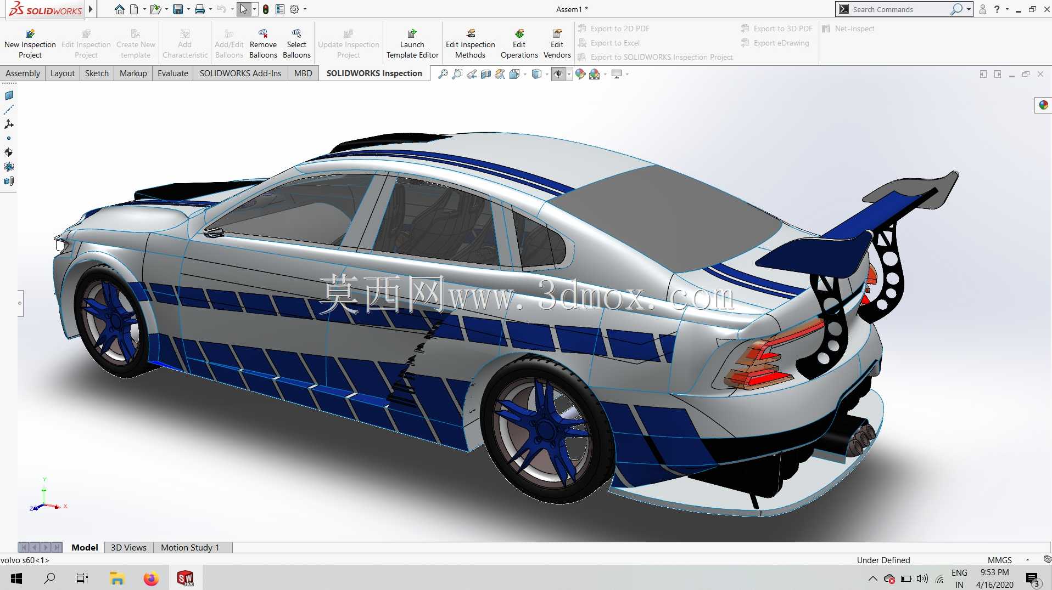Switch to the Evaluate tab

point(172,73)
